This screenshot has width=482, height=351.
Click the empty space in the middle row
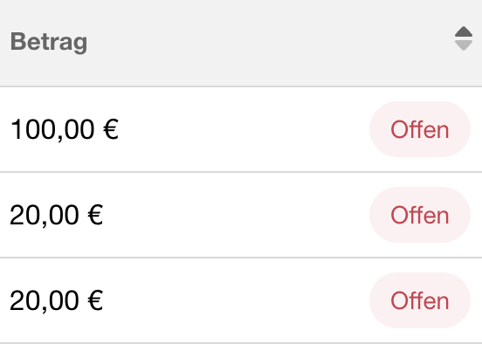(237, 215)
